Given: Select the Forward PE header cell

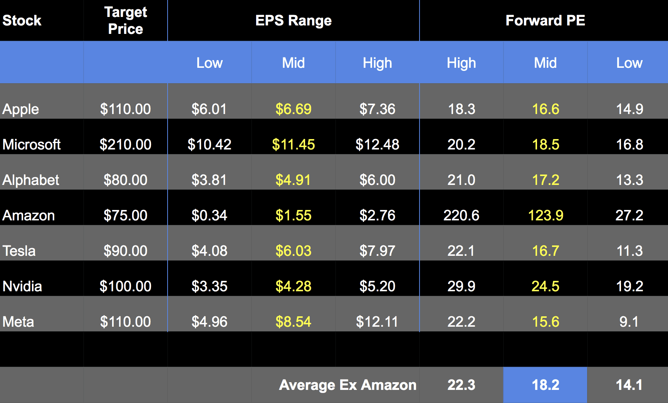Looking at the screenshot, I should point(545,20).
